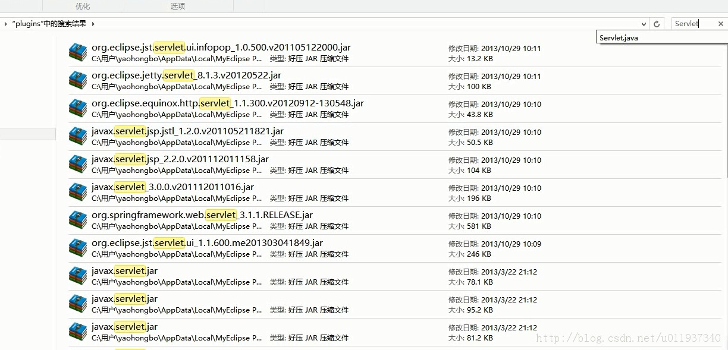
Task: Click the WinRAR icon of org.eclipse.jst.servlet.ui.infopop jar
Action: [78, 53]
